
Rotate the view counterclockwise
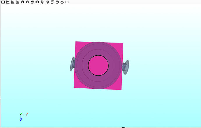(x=22, y=2)
